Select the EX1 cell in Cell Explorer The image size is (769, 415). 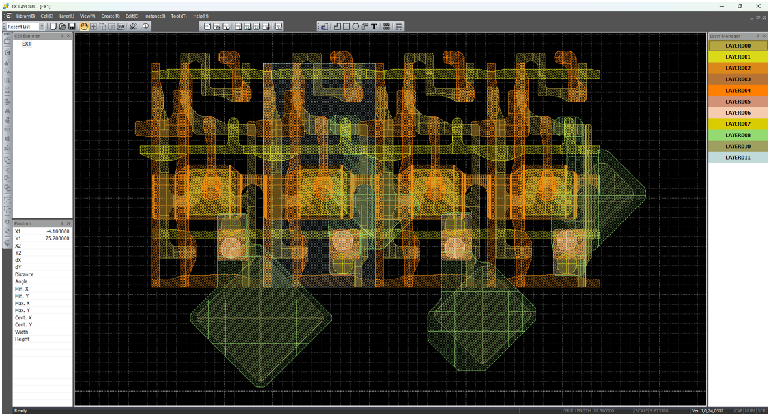[x=27, y=44]
